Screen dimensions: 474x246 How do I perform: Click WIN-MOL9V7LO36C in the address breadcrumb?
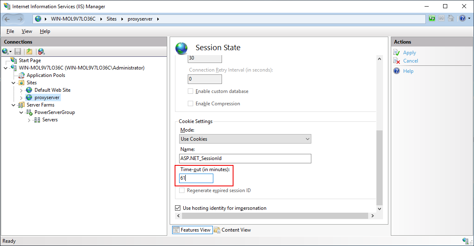coord(73,19)
